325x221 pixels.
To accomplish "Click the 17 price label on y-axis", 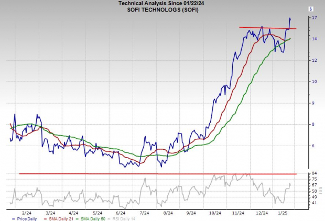I will point(314,18).
